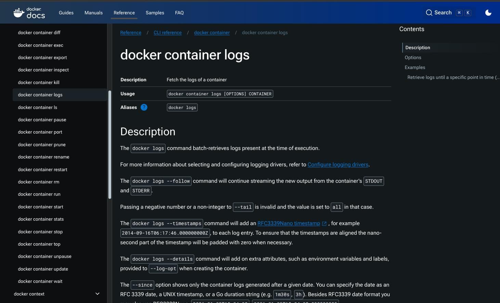Open docker container unpause page
The height and width of the screenshot is (303, 500).
(44, 256)
